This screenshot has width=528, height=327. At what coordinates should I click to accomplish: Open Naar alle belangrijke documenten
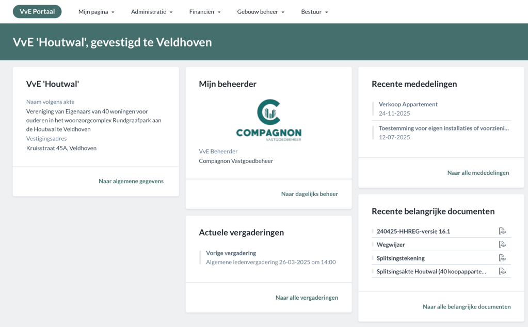coord(467,306)
